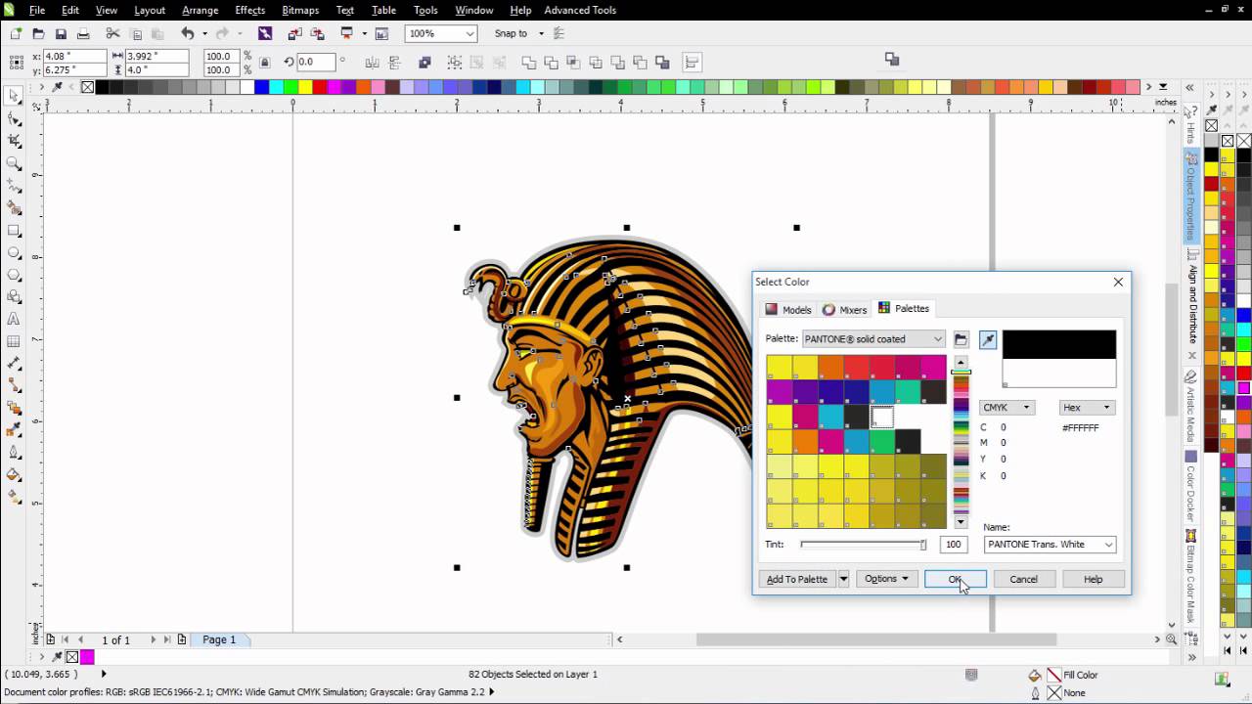The image size is (1252, 704).
Task: Click the Cancel button
Action: coord(1024,579)
